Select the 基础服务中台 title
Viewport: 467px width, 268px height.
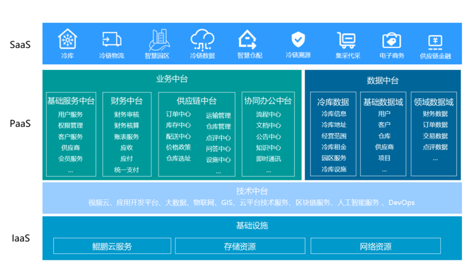pos(71,100)
